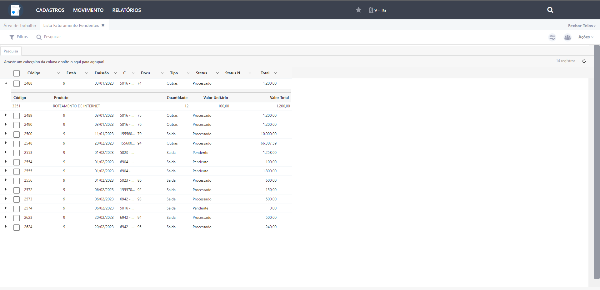Viewport: 600px width, 290px height.
Task: Click the total 10.000,00 cell
Action: click(268, 134)
